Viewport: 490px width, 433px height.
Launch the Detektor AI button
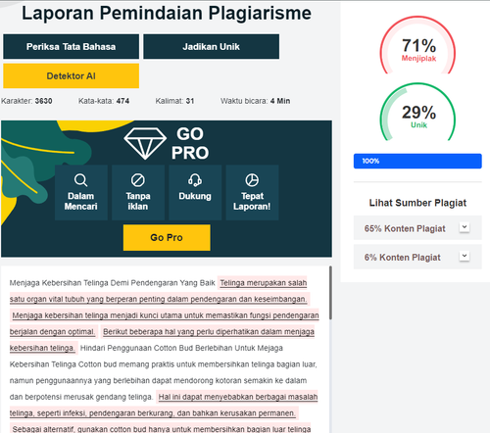[x=71, y=75]
